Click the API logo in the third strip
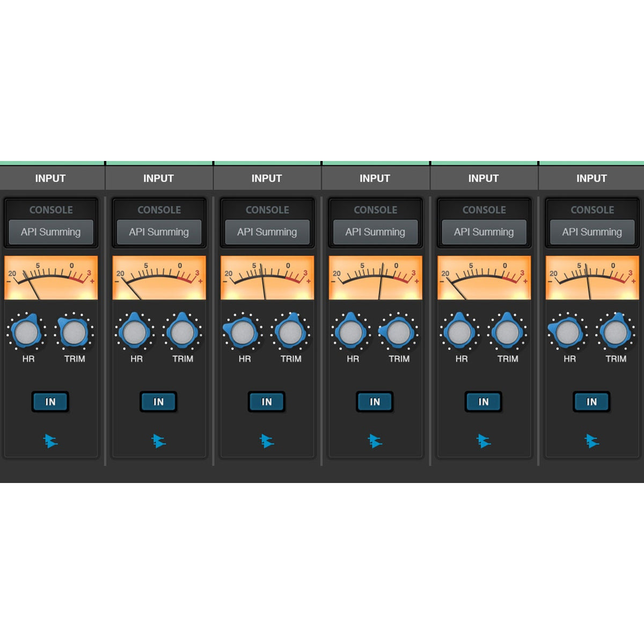 point(267,441)
